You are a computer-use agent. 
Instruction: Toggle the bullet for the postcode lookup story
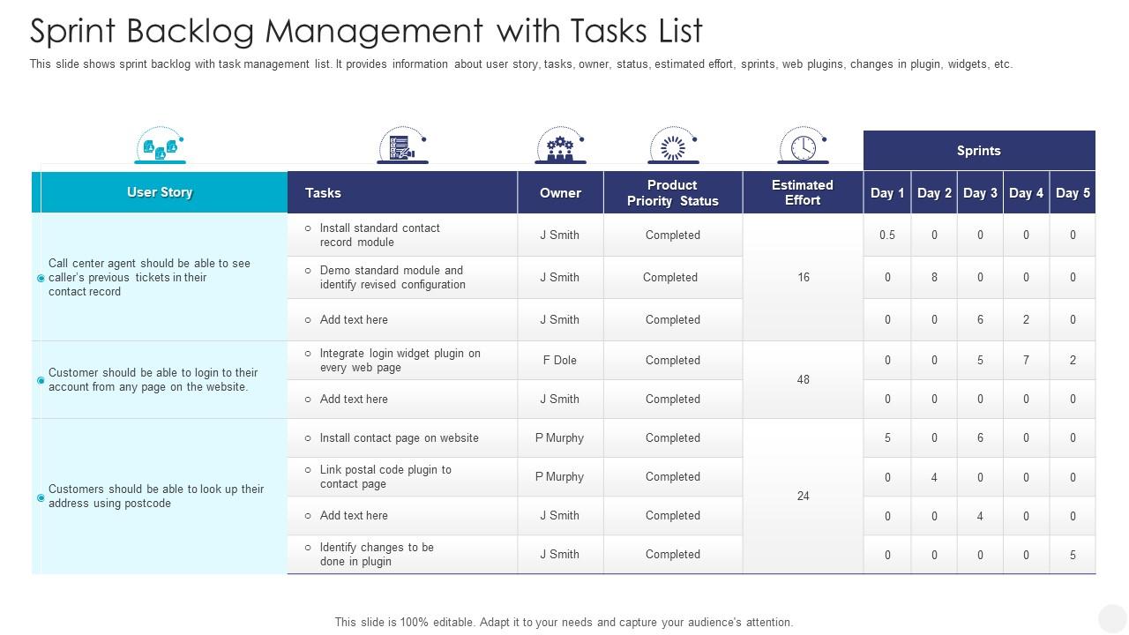(39, 497)
